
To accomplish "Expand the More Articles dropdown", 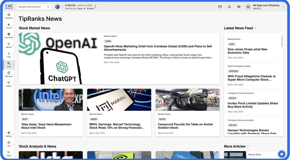I will point(248,147).
